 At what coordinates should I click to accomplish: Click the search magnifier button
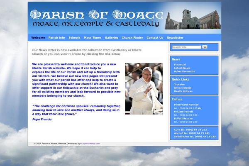tap(205, 47)
